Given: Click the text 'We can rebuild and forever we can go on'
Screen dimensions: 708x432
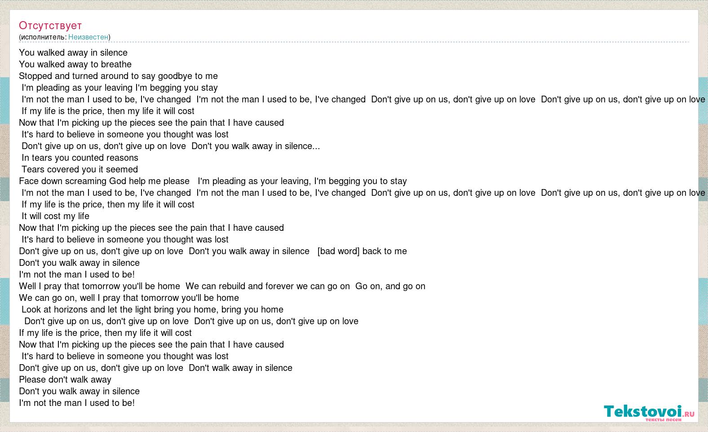Looking at the screenshot, I should [268, 286].
